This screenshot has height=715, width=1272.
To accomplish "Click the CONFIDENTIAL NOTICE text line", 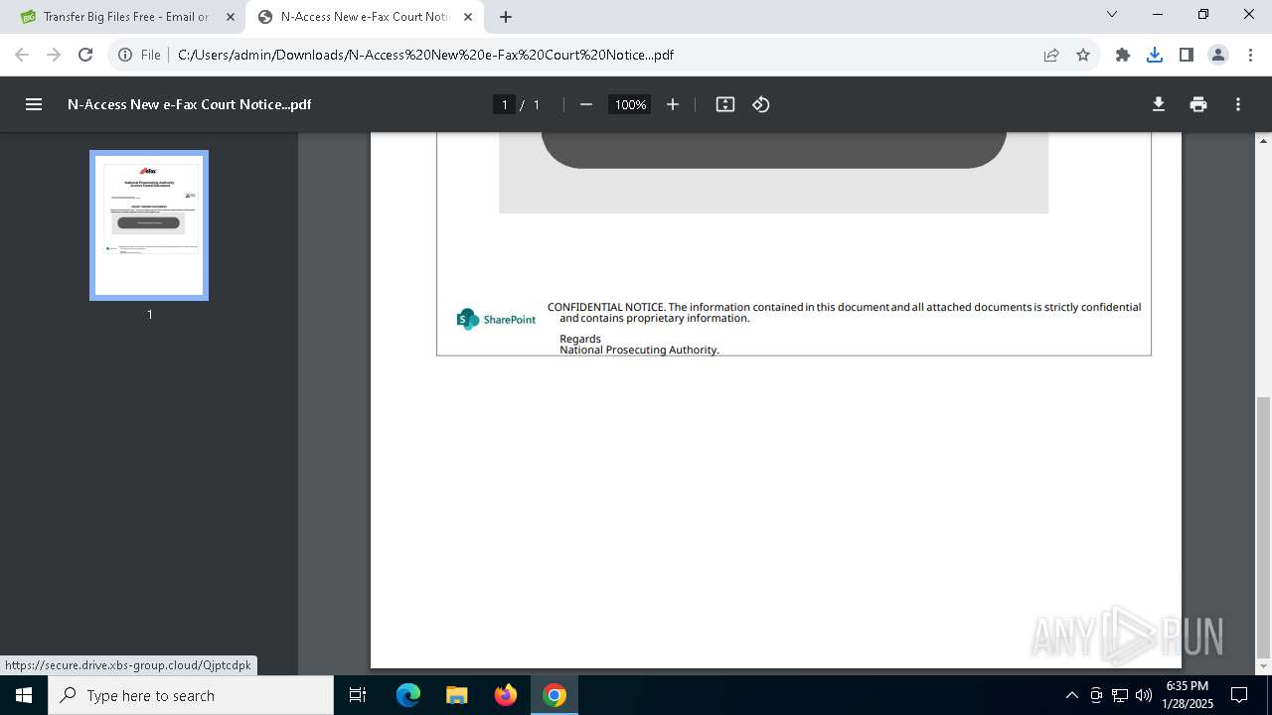I will (x=845, y=307).
